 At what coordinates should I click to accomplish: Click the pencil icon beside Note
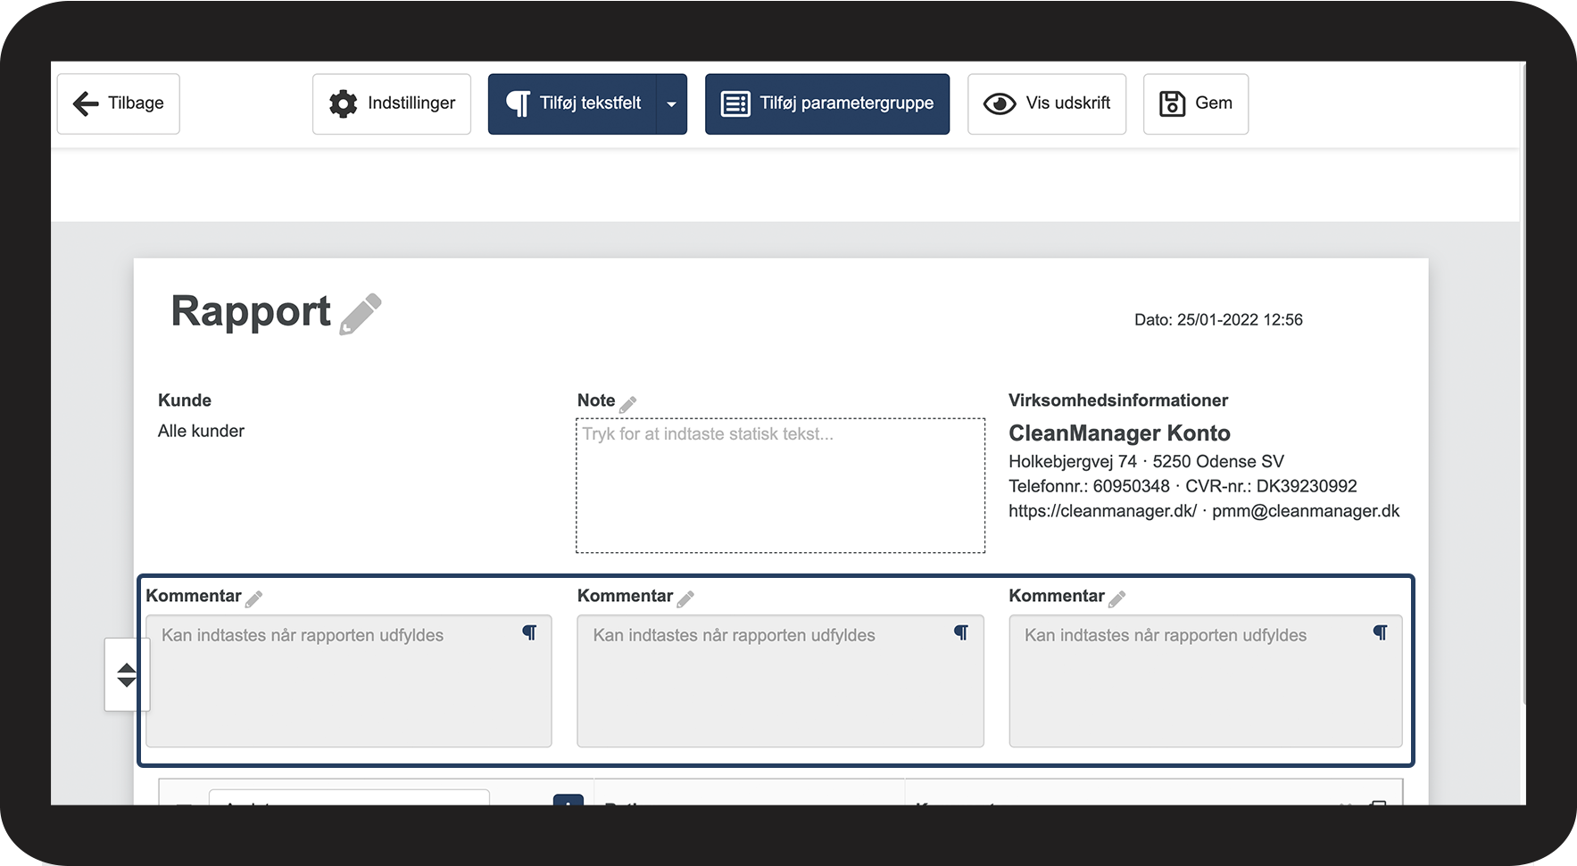coord(628,404)
